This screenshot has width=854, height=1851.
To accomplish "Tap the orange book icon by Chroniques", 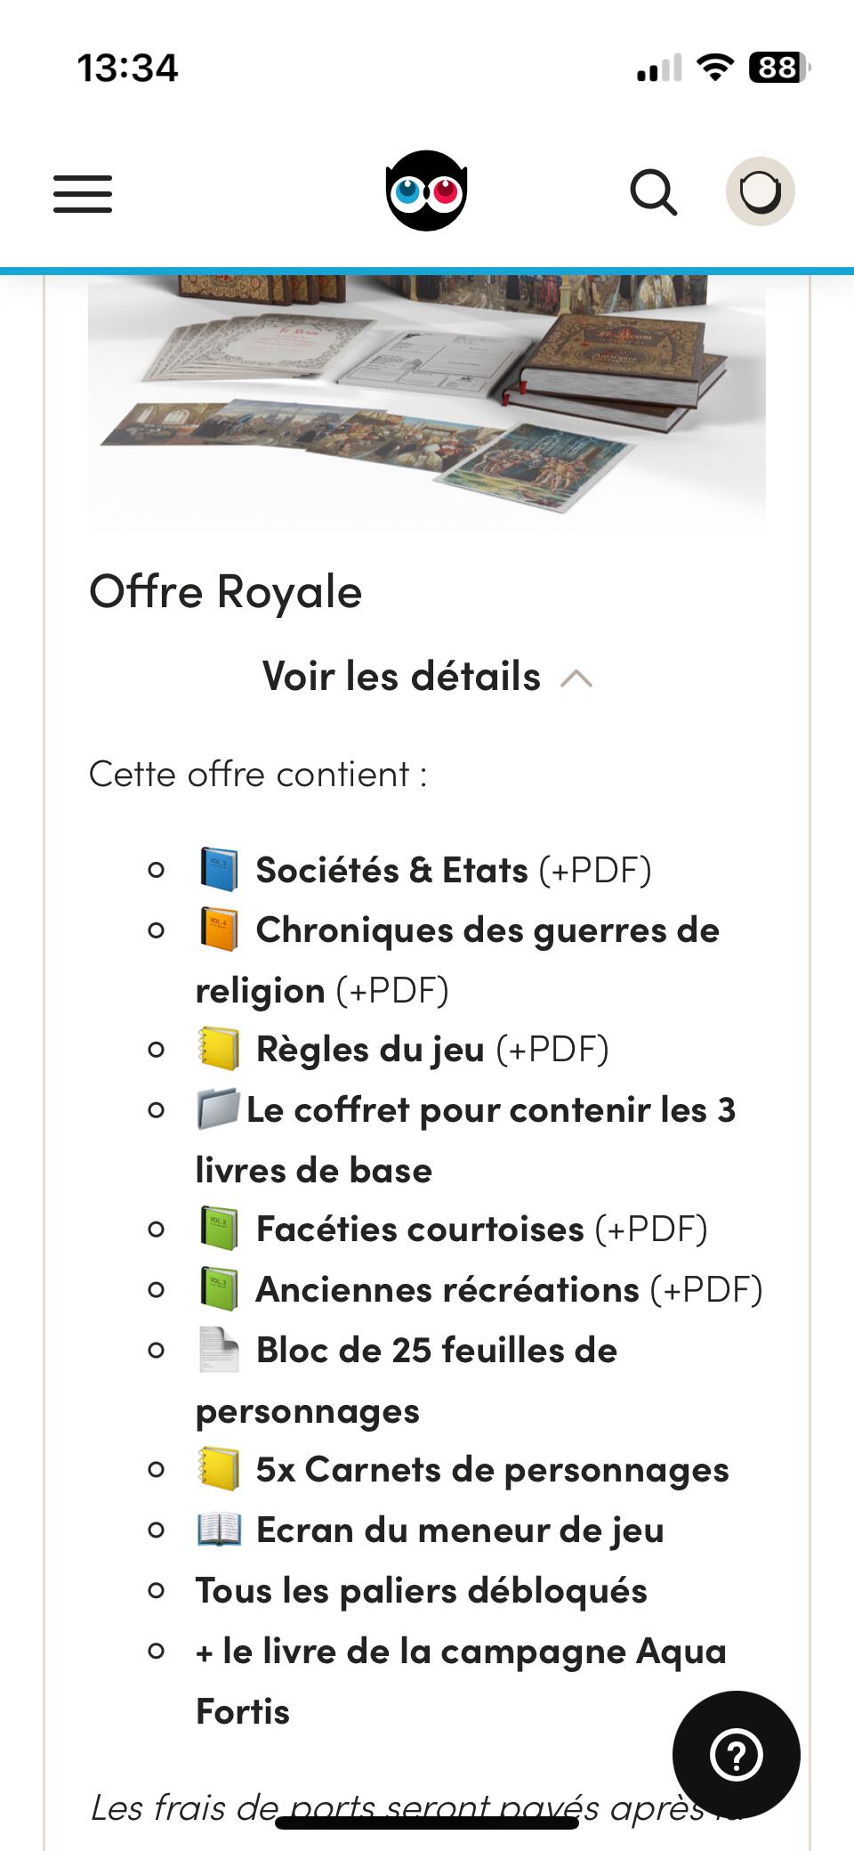I will (x=218, y=930).
